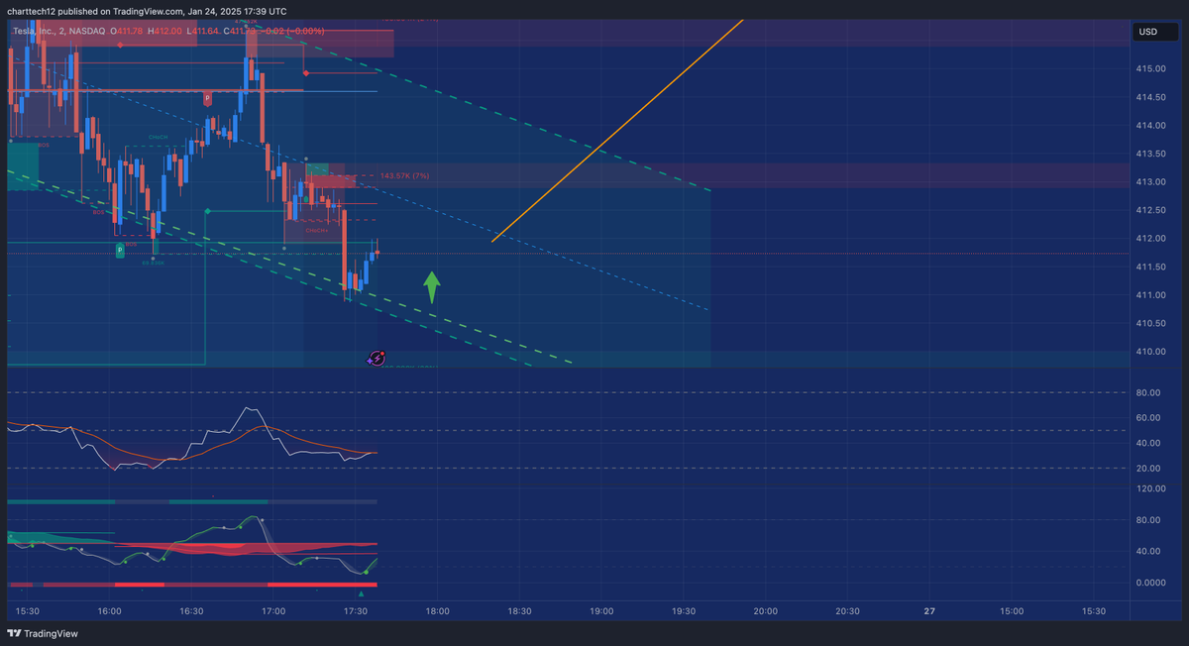The image size is (1189, 646).
Task: Click the green triangle signal under the lower indicator
Action: [x=361, y=594]
